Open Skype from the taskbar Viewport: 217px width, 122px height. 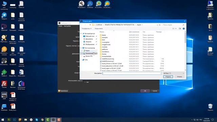[37, 120]
